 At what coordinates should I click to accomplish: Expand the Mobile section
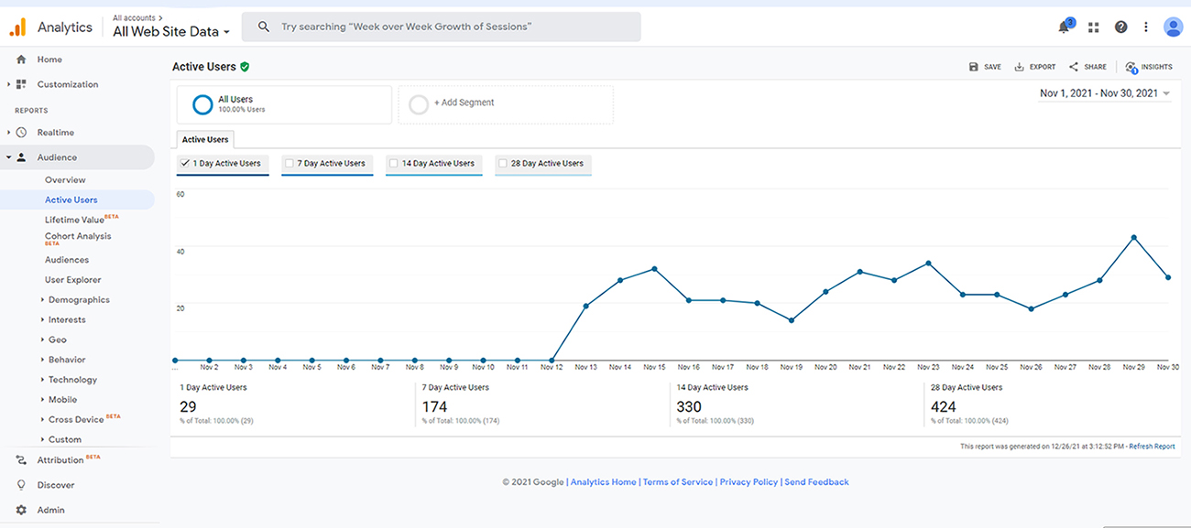click(x=43, y=400)
